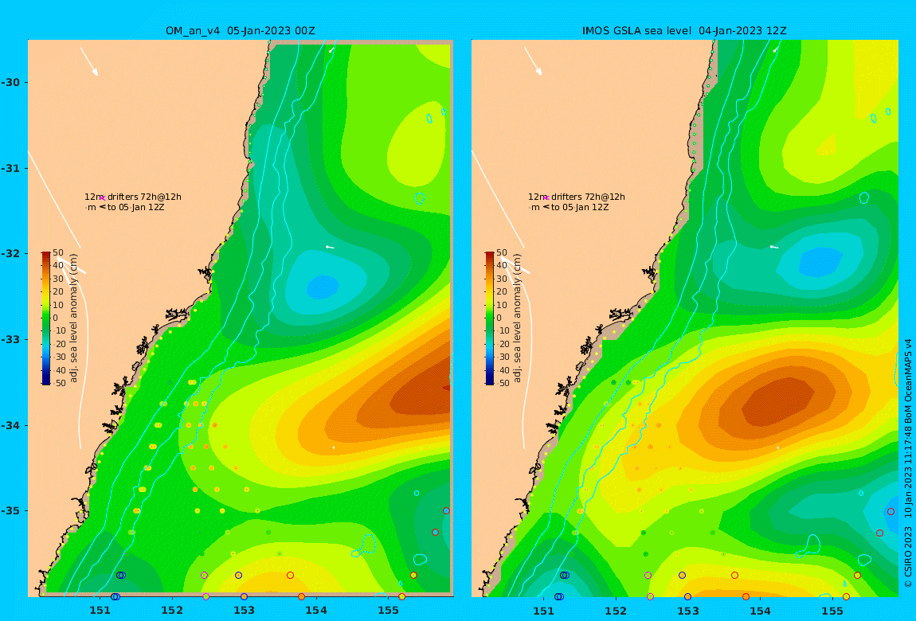916x621 pixels.
Task: Click the top 50 tick on left color bar
Action: tap(59, 252)
